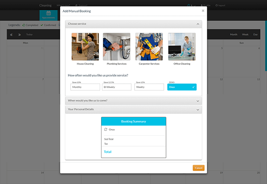267x184 pixels.
Task: Select the Weekly frequency option
Action: 149,87
